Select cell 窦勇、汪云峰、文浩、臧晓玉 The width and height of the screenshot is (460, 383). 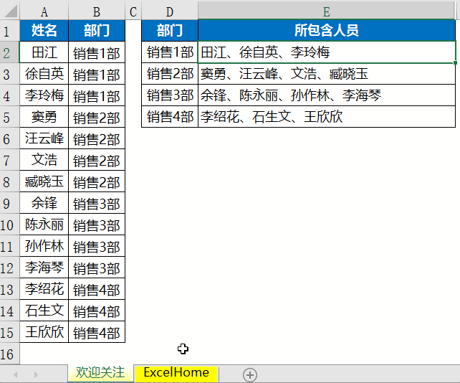tap(327, 74)
